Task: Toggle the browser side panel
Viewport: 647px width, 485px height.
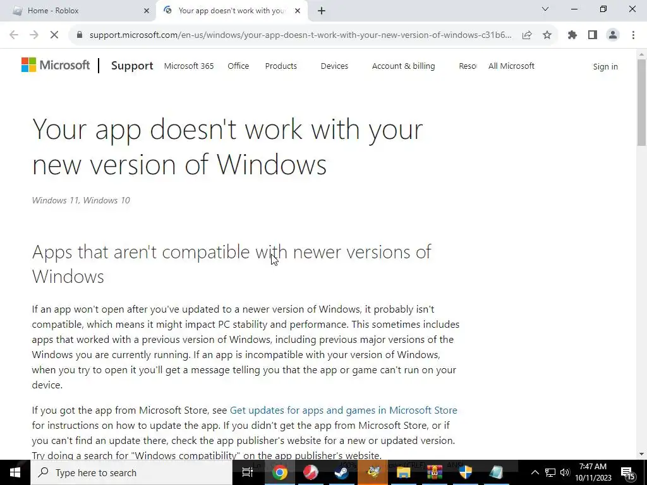Action: (x=593, y=35)
